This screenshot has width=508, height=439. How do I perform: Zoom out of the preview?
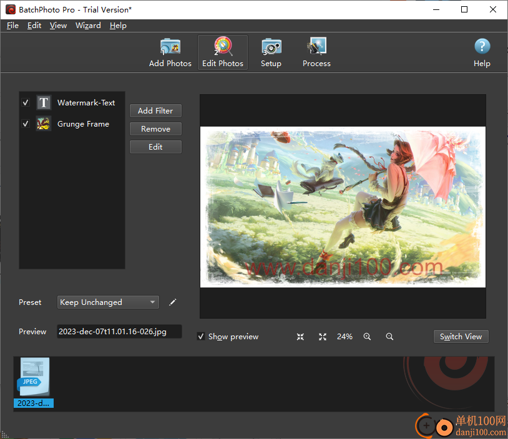[389, 337]
